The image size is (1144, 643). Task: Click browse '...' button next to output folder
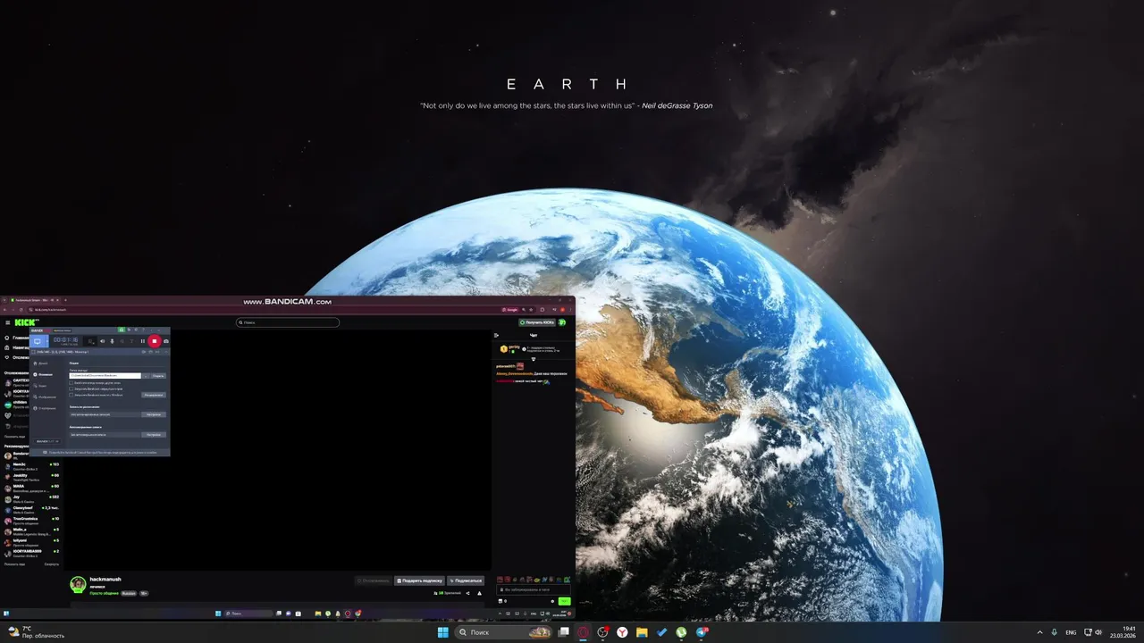[x=147, y=376]
